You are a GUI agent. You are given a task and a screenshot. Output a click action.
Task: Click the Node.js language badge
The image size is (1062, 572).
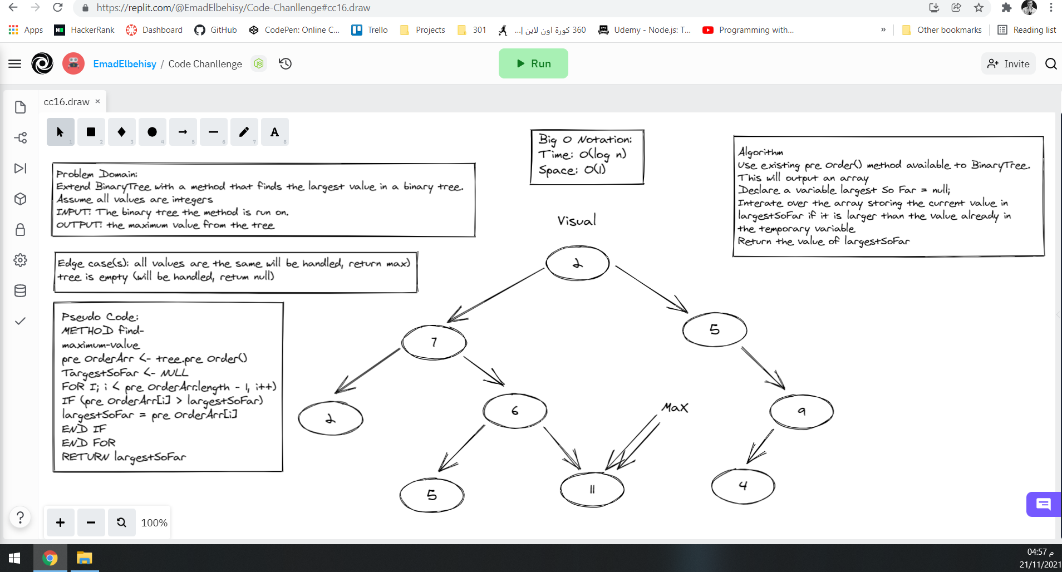[259, 63]
